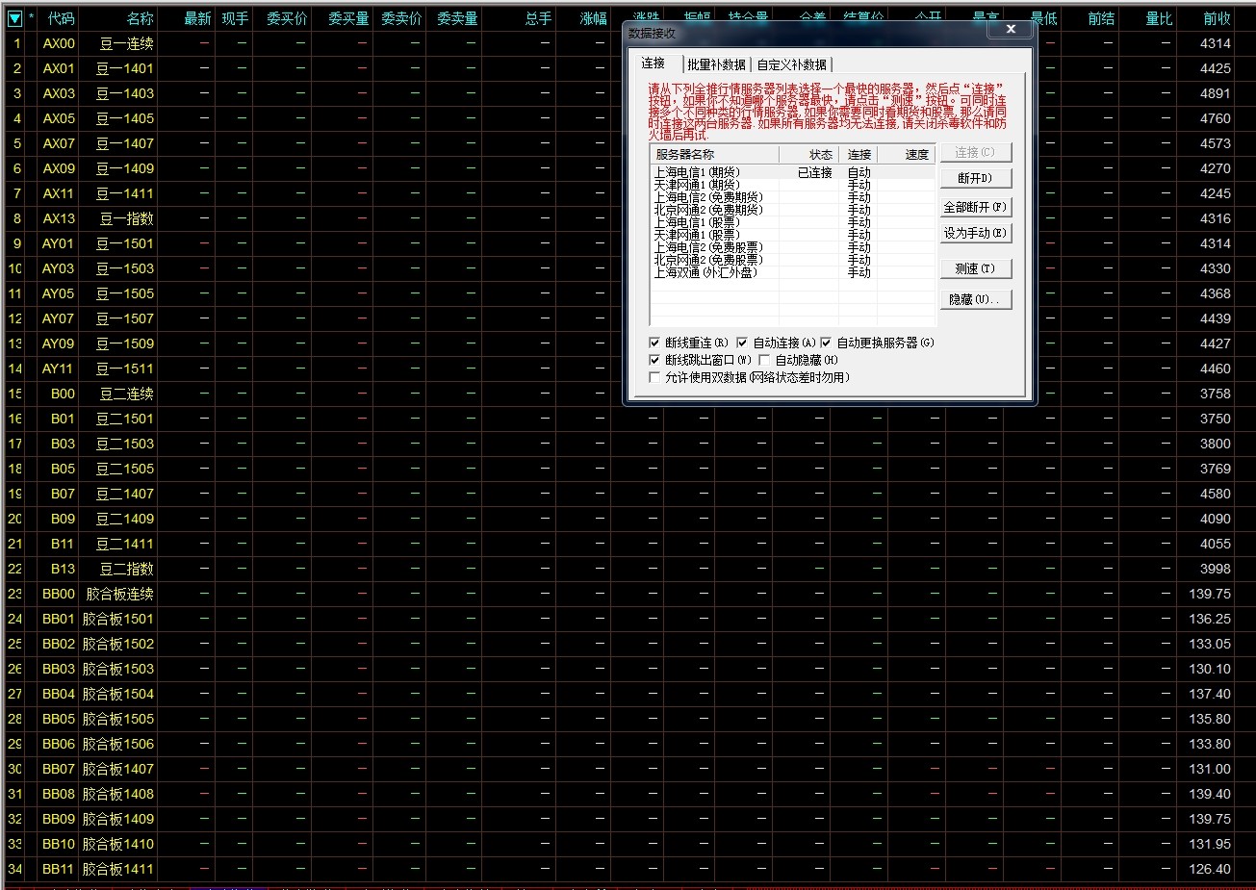This screenshot has height=890, width=1256.
Task: Select the AX00 豆一连续 row
Action: [x=125, y=43]
